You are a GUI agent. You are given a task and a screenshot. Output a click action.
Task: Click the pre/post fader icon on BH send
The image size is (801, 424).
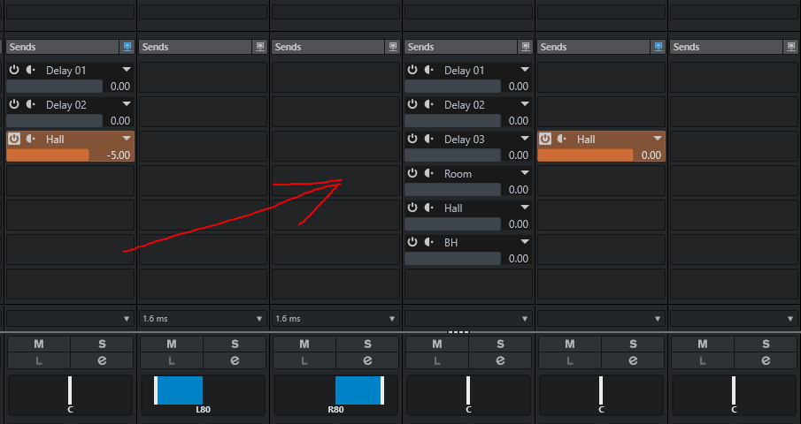(x=428, y=243)
